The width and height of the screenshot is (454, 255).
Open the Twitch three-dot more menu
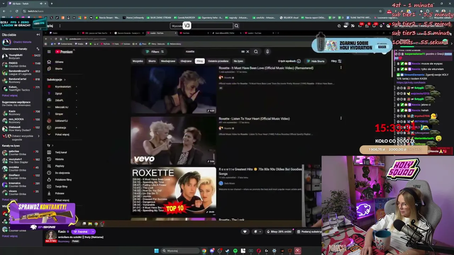coord(60,26)
